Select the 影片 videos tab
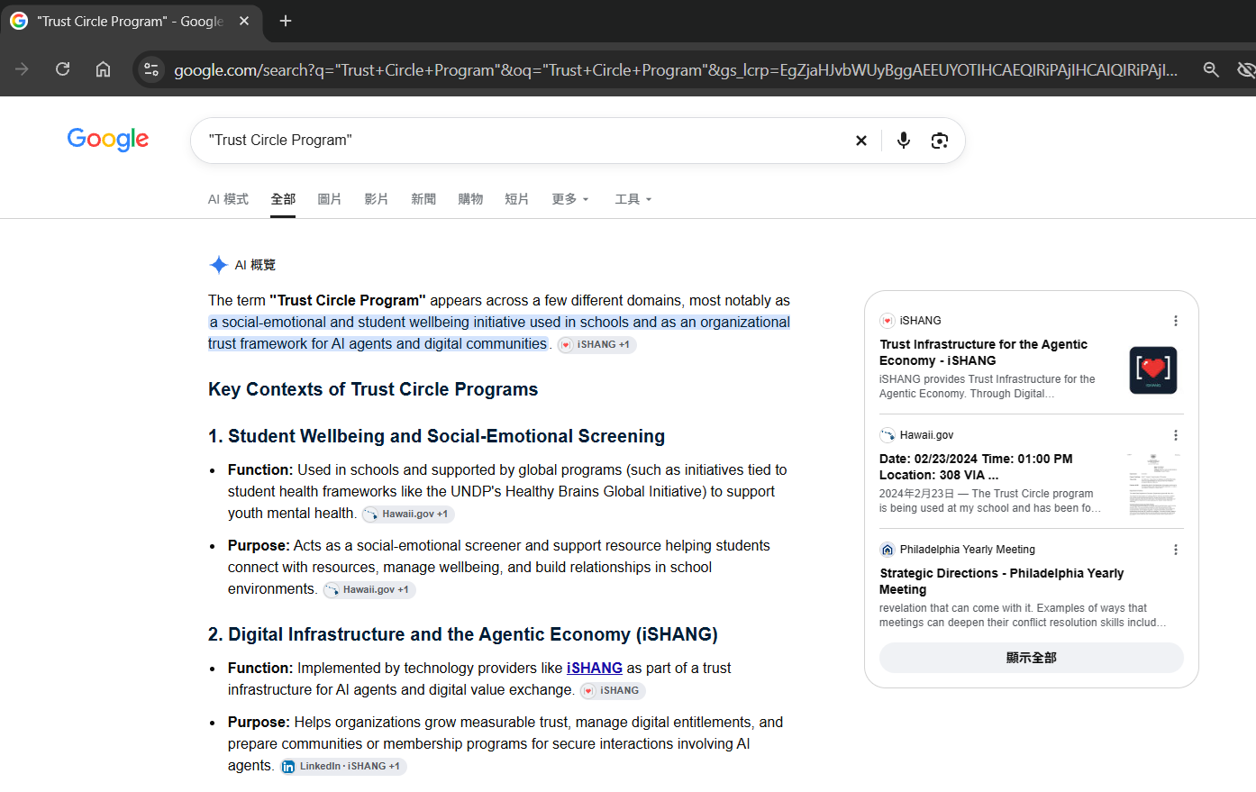Viewport: 1256px width, 792px height. (x=377, y=199)
